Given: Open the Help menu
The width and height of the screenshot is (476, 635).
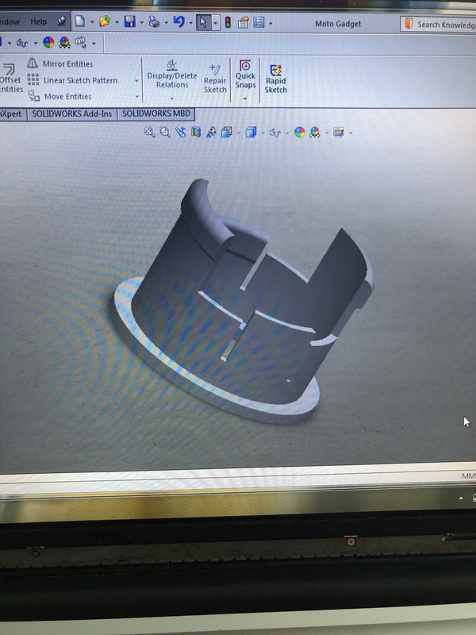Looking at the screenshot, I should pyautogui.click(x=38, y=22).
